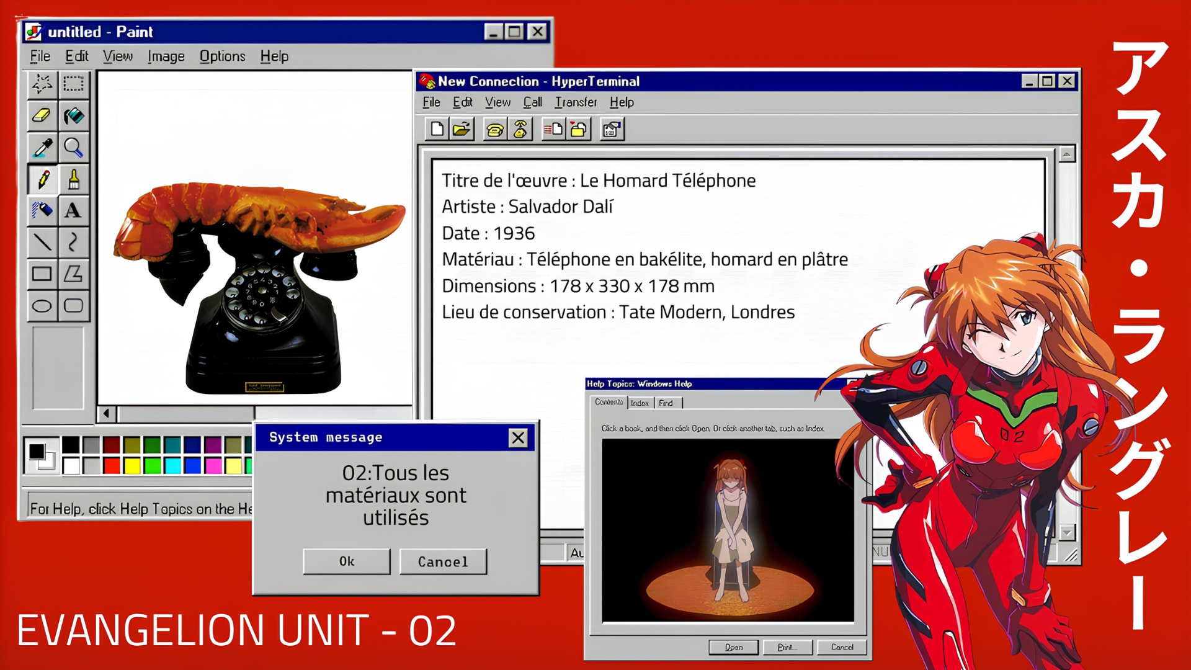The image size is (1191, 670).
Task: Choose the Eraser tool in Paint
Action: [x=42, y=115]
